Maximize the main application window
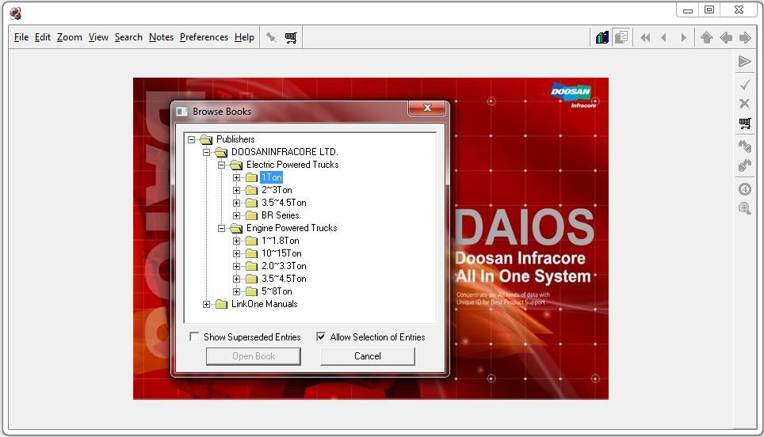 pyautogui.click(x=709, y=9)
